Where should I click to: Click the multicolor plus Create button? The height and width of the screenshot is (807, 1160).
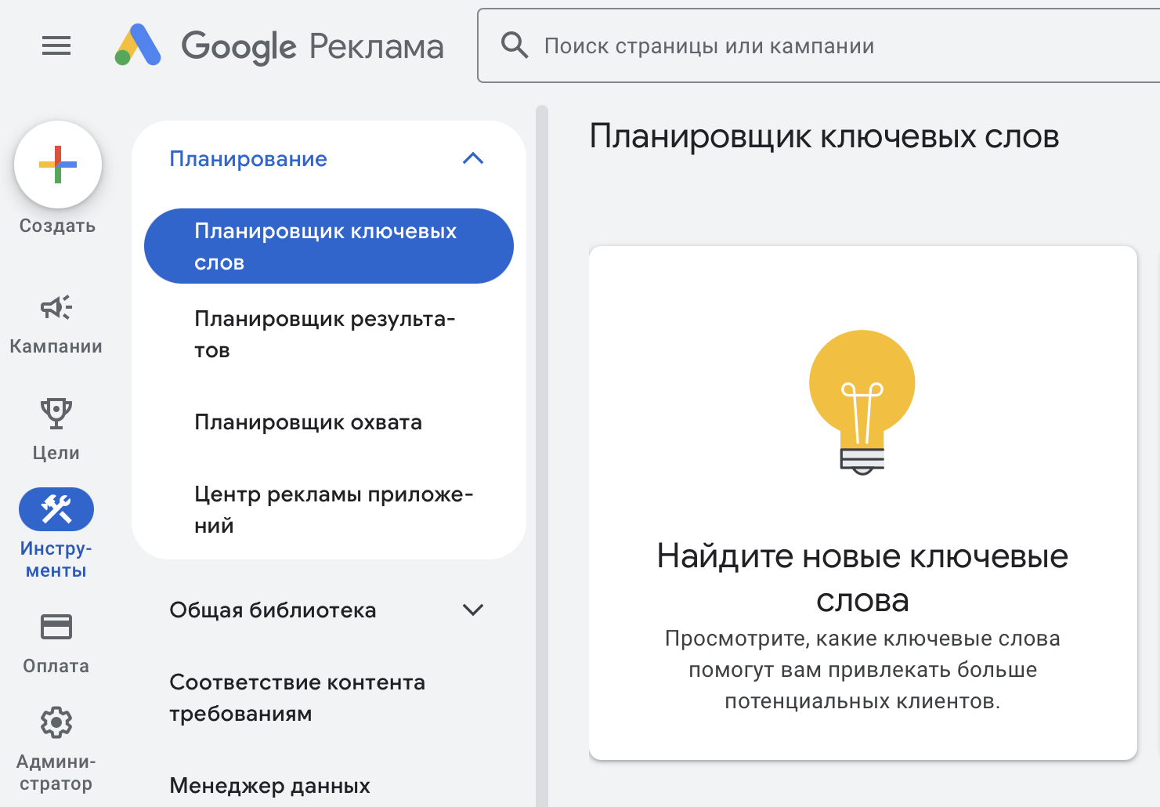pyautogui.click(x=58, y=165)
